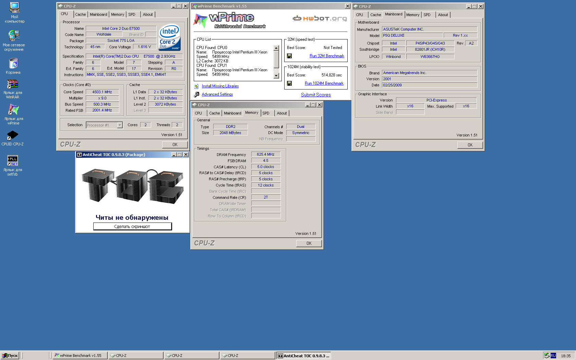Switch to Cache tab in left CPU-Z window
The width and height of the screenshot is (576, 360).
(x=81, y=14)
